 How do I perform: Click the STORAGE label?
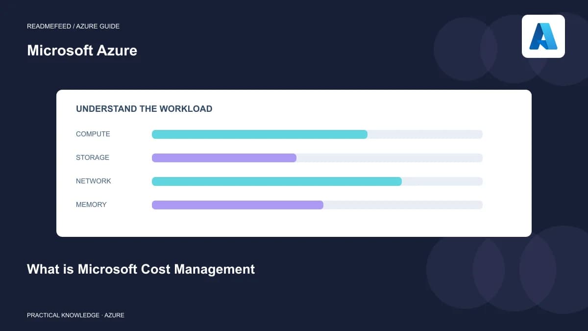93,157
